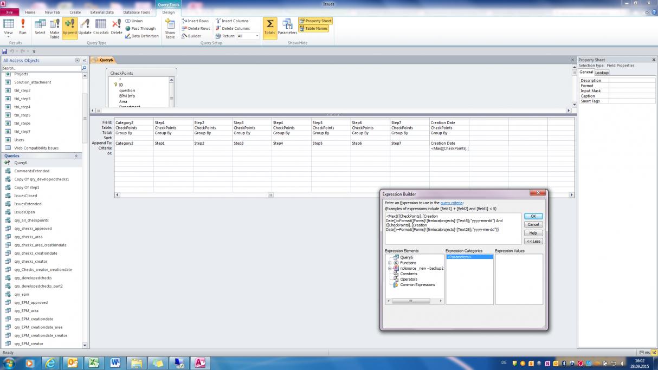Click Delete Rows in Query Setup
This screenshot has width=658, height=370.
tap(195, 29)
